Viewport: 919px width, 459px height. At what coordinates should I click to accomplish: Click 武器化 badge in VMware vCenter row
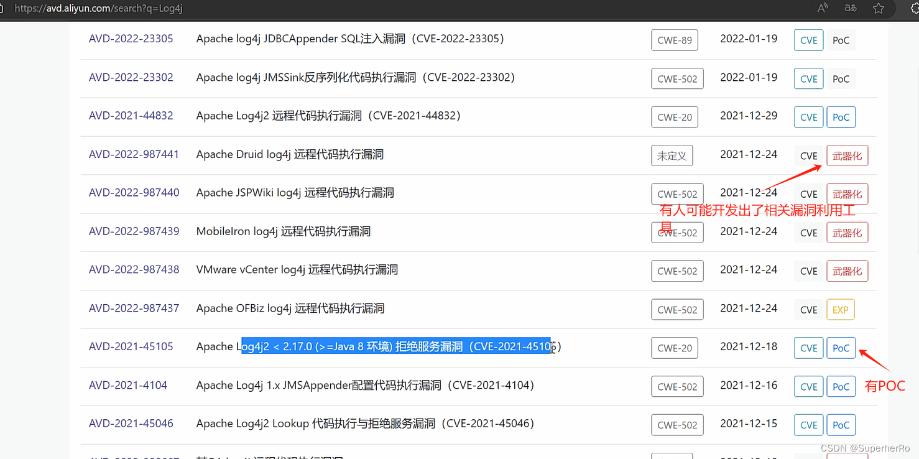(847, 271)
